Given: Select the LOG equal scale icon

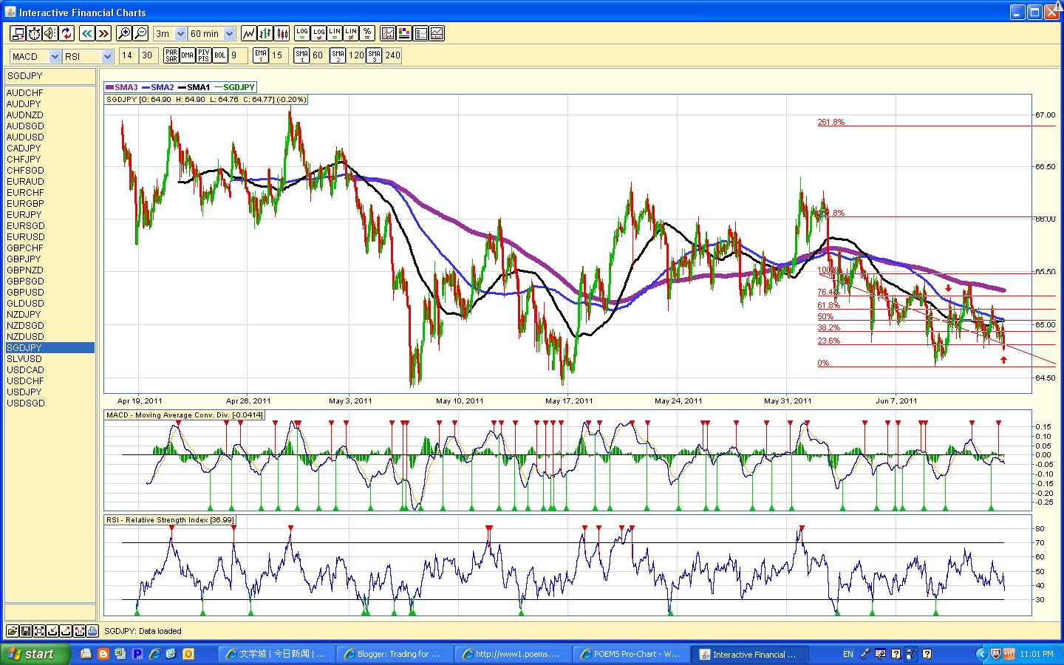Looking at the screenshot, I should (302, 33).
